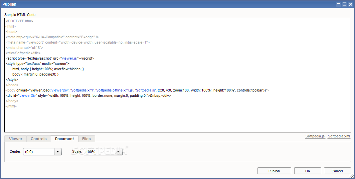
Task: Click the Softpedia.js link in onload code
Action: (145, 90)
